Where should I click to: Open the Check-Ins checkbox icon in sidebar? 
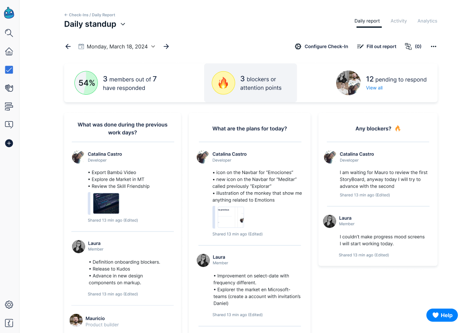point(9,70)
